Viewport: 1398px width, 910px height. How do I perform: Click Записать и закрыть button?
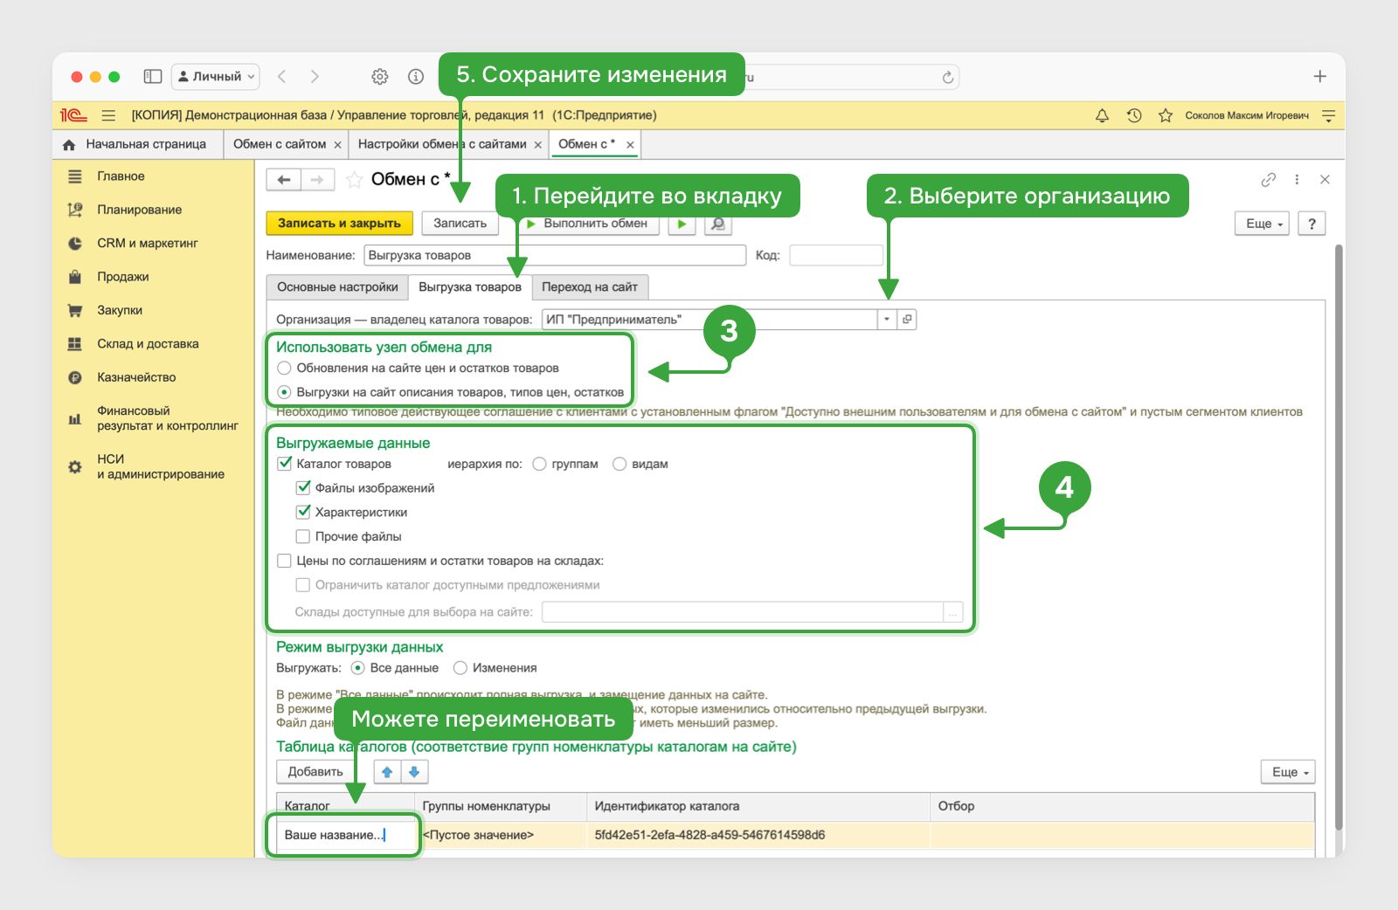pyautogui.click(x=339, y=224)
